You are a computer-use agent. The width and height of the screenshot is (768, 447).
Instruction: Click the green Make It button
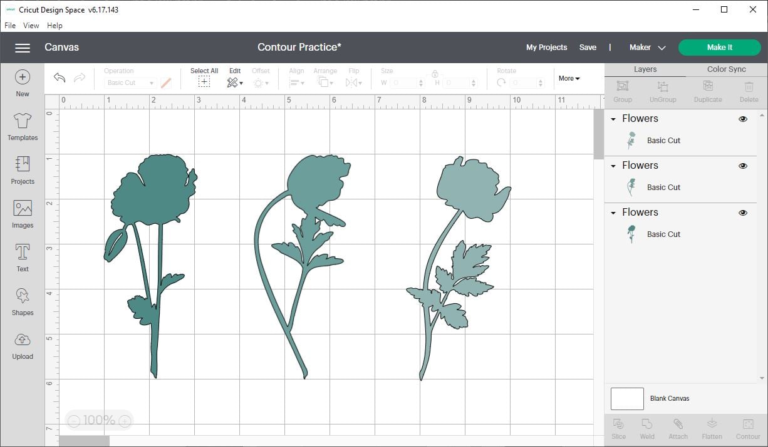(719, 48)
